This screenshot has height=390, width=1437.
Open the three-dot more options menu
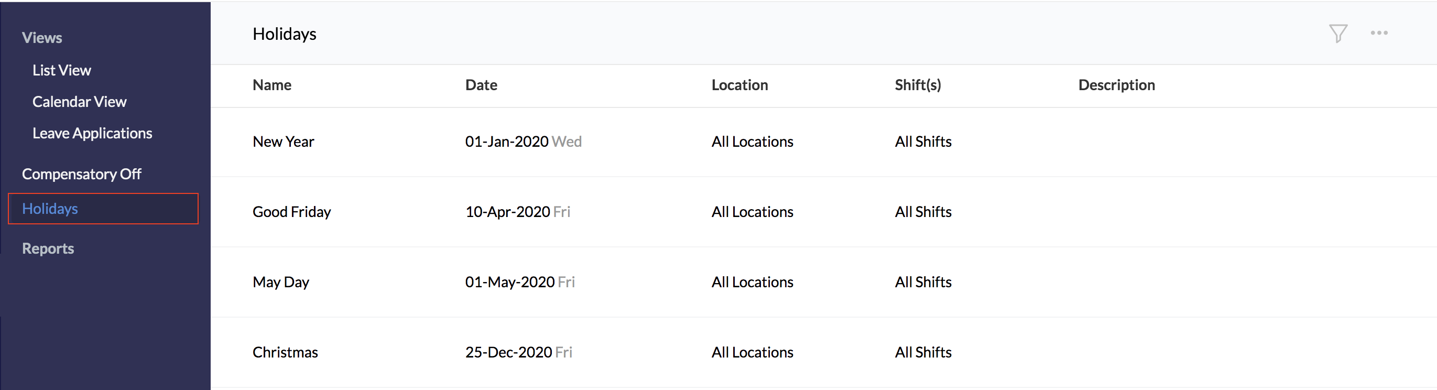click(1379, 33)
